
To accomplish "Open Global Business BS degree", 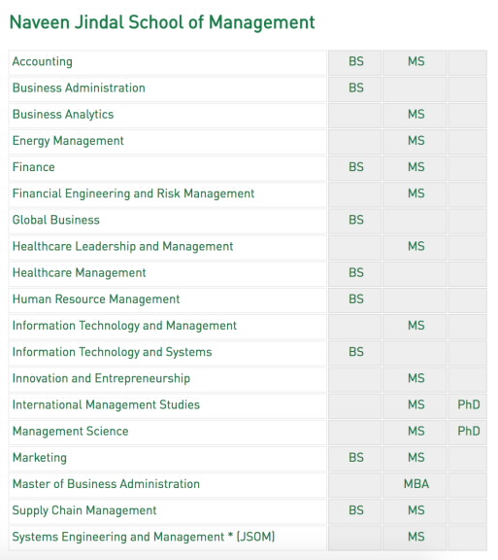I will pos(356,220).
